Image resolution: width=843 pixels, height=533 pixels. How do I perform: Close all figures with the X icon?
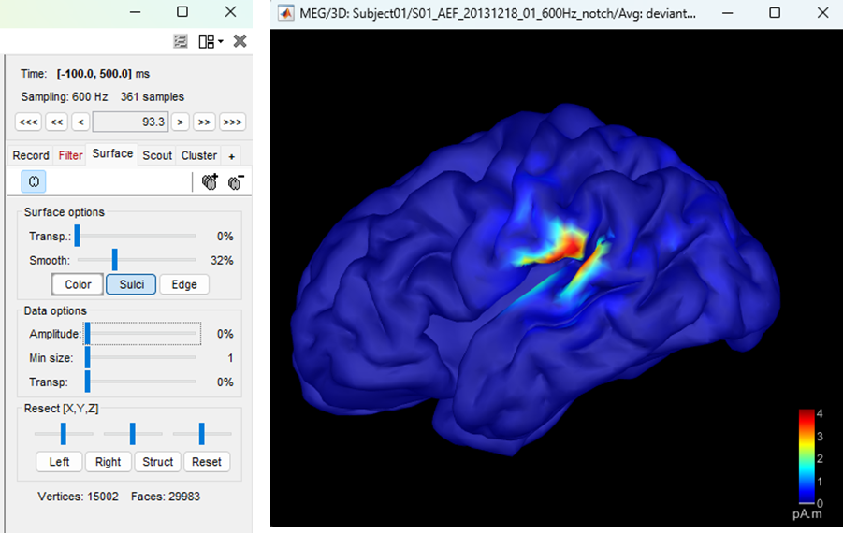240,41
